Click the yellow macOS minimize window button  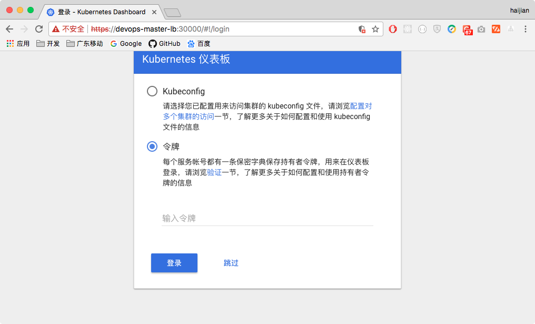click(x=20, y=10)
